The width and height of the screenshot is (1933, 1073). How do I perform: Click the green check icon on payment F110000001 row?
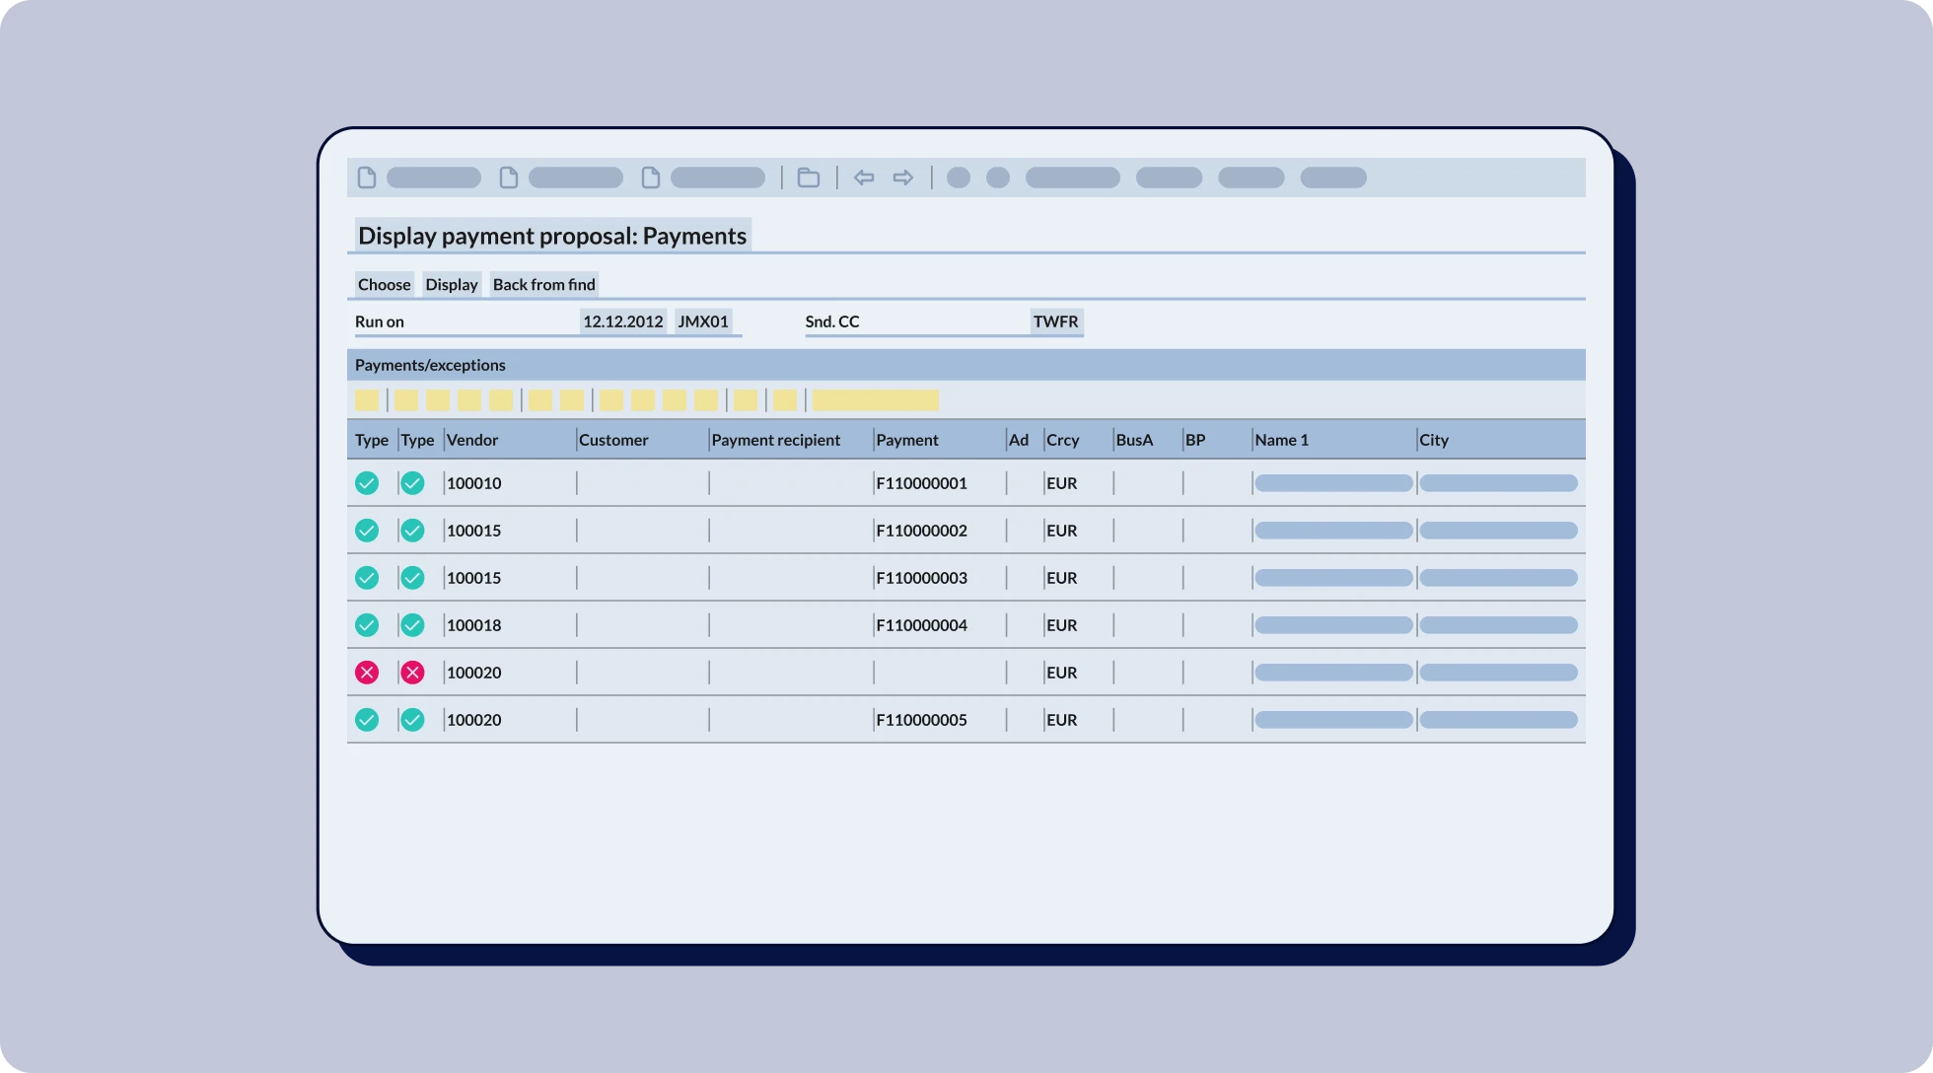[x=367, y=483]
